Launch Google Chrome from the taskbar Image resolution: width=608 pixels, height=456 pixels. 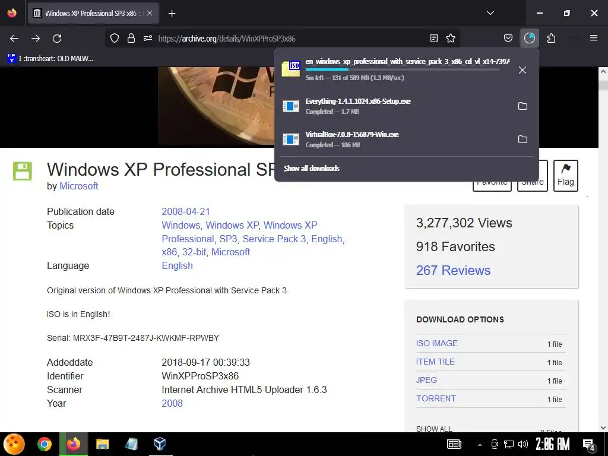pos(45,444)
